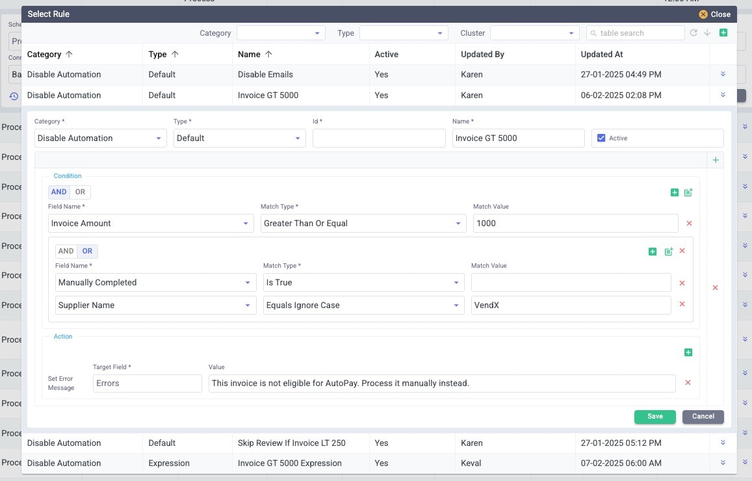
Task: Select AND in the nested condition group
Action: [x=66, y=251]
